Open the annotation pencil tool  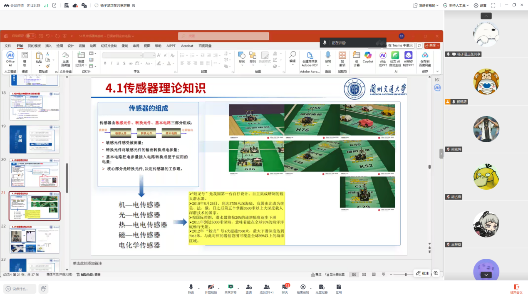tap(422, 273)
